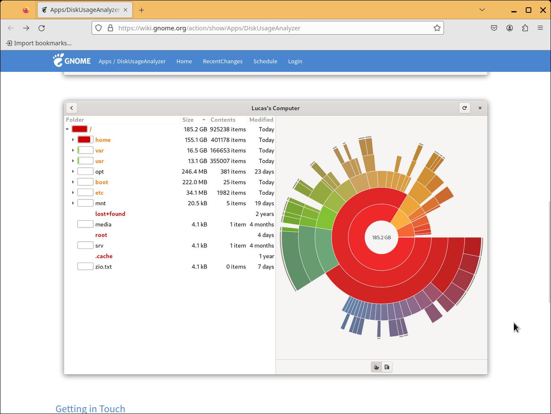Reload the current page
Viewport: 551px width, 414px height.
tap(42, 28)
